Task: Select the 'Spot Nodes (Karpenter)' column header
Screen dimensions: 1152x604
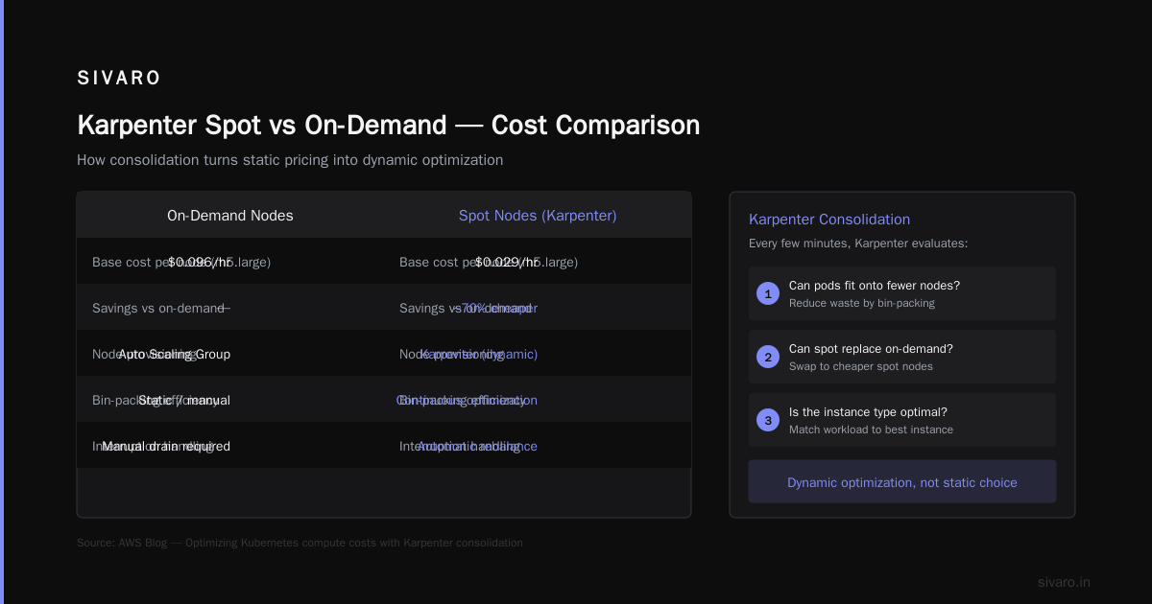Action: (x=538, y=216)
